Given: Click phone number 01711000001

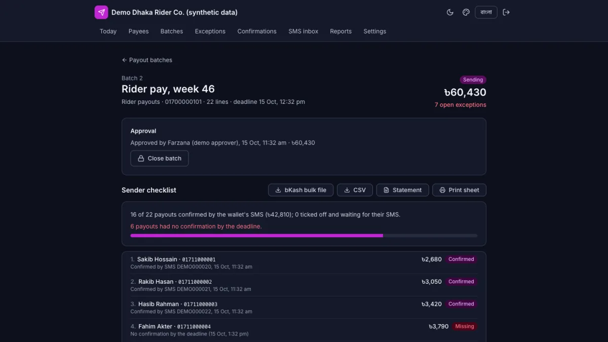Looking at the screenshot, I should click(x=199, y=259).
